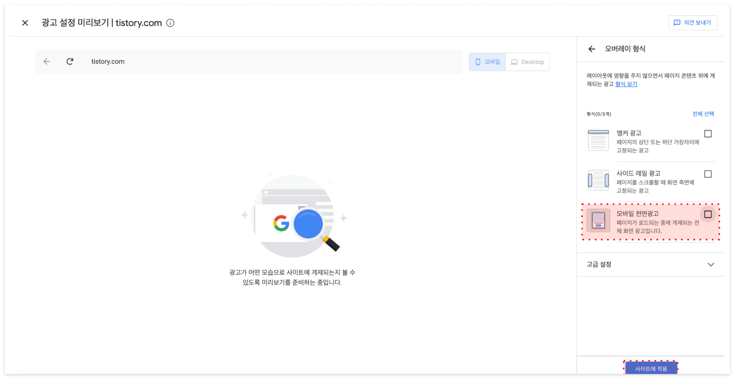Check the 모바일 전면광고 checkbox
Viewport: 735px width, 379px height.
coord(708,214)
